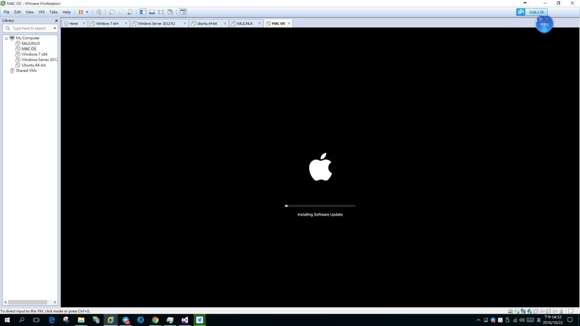The height and width of the screenshot is (326, 580).
Task: Open the Wi-Fi network tray icon
Action: click(x=515, y=320)
